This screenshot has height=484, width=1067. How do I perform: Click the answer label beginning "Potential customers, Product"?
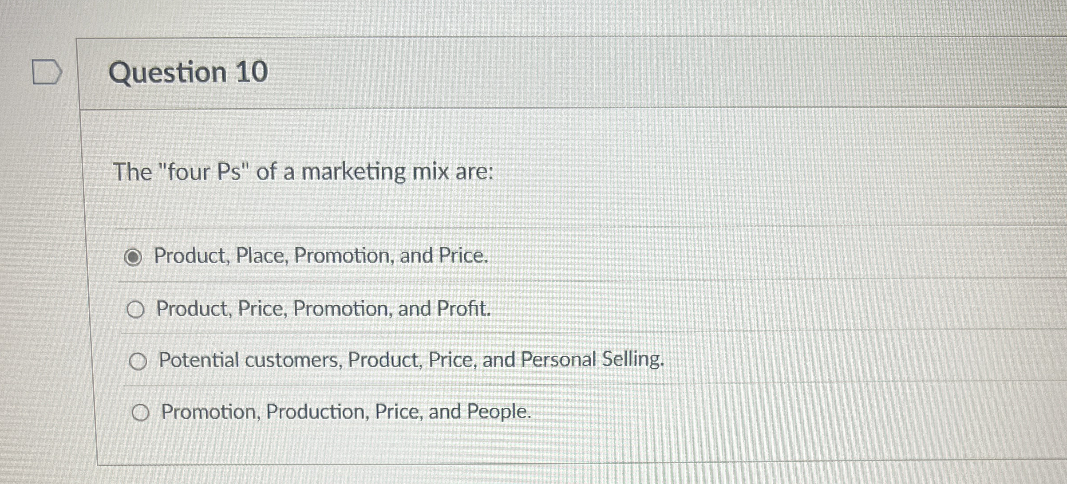click(x=411, y=360)
